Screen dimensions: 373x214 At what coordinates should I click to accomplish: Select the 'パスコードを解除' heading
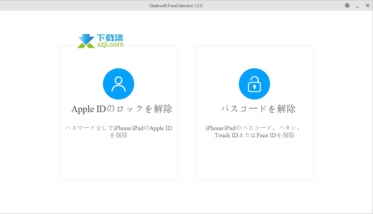tap(258, 109)
